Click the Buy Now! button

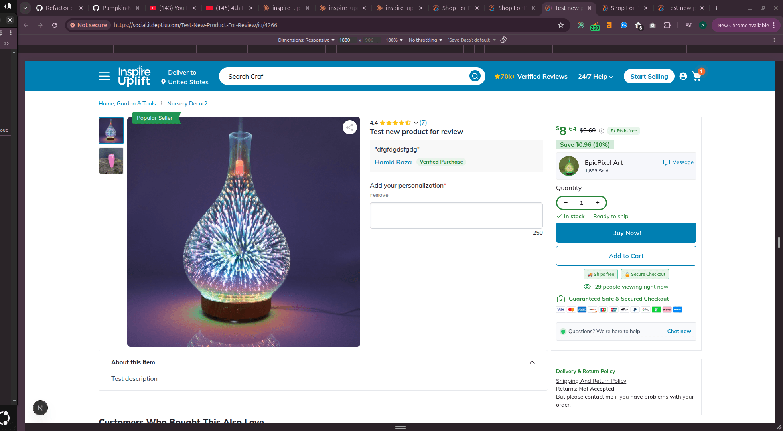626,233
